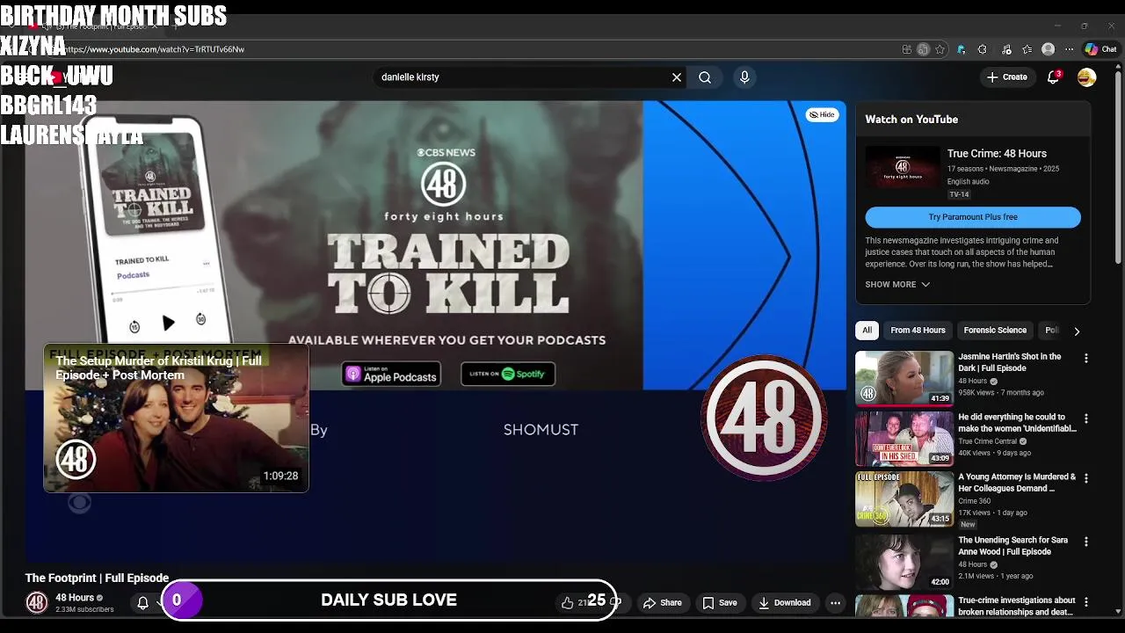The width and height of the screenshot is (1125, 633).
Task: Click the Save button
Action: pyautogui.click(x=719, y=603)
